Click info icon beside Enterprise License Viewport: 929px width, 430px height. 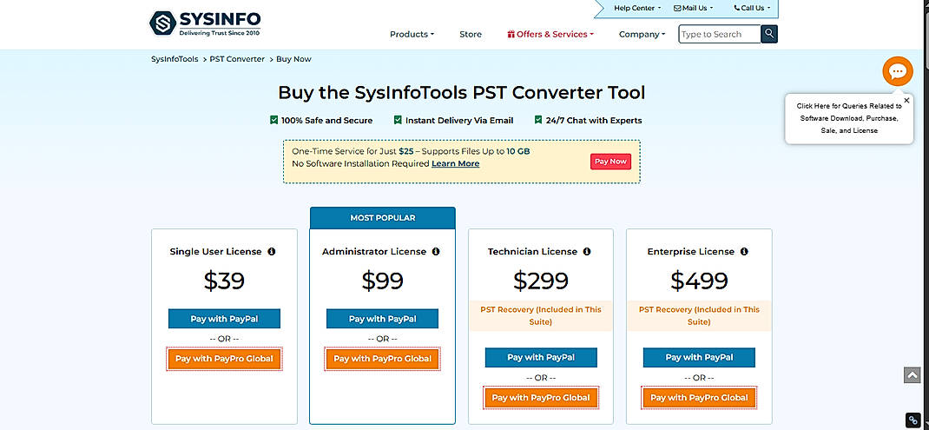click(744, 251)
